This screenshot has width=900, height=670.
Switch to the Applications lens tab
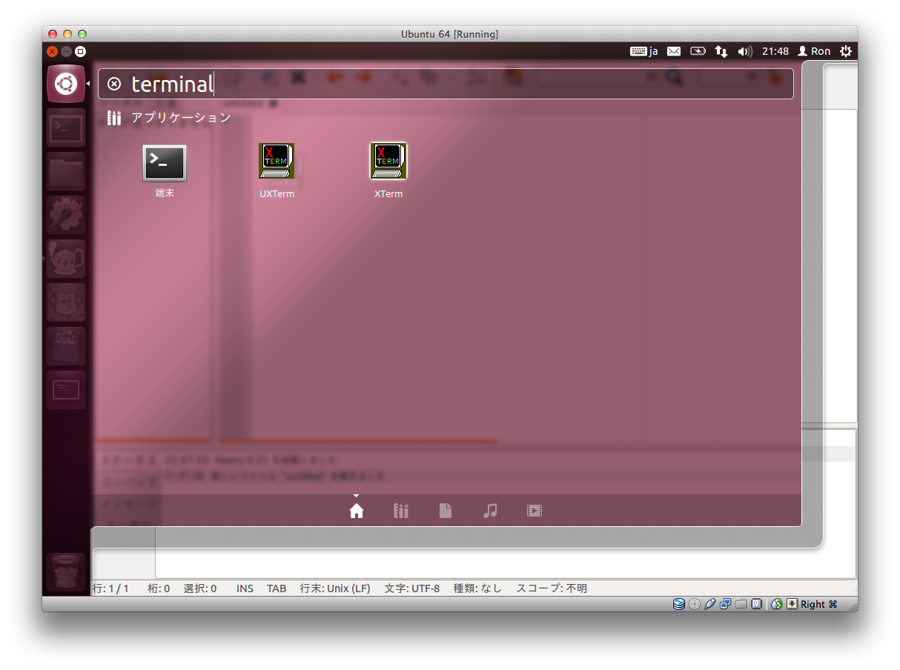(x=401, y=511)
